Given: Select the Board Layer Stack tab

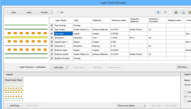Looking at the screenshot, I should pyautogui.click(x=14, y=80).
